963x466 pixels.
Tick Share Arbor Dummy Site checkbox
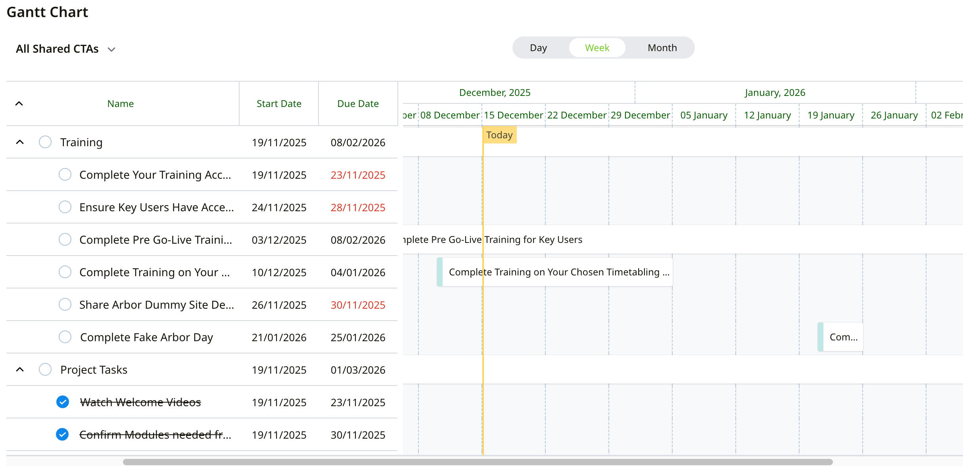65,304
